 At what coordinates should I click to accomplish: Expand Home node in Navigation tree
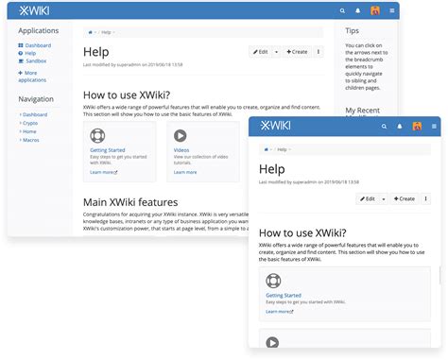point(21,131)
